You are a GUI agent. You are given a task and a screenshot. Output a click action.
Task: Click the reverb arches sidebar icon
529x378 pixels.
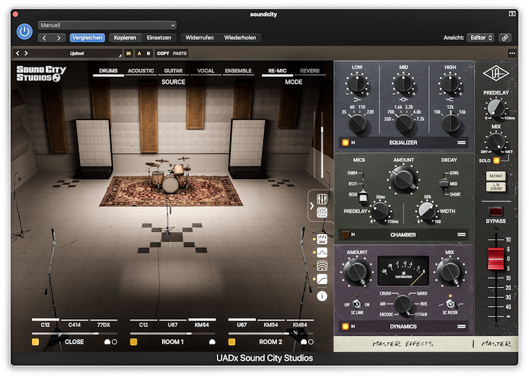(x=322, y=266)
